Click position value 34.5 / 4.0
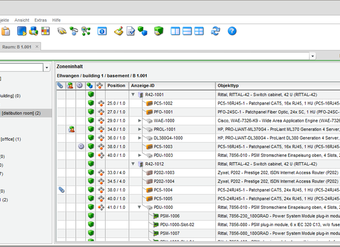340x247 pixels. [x=116, y=181]
